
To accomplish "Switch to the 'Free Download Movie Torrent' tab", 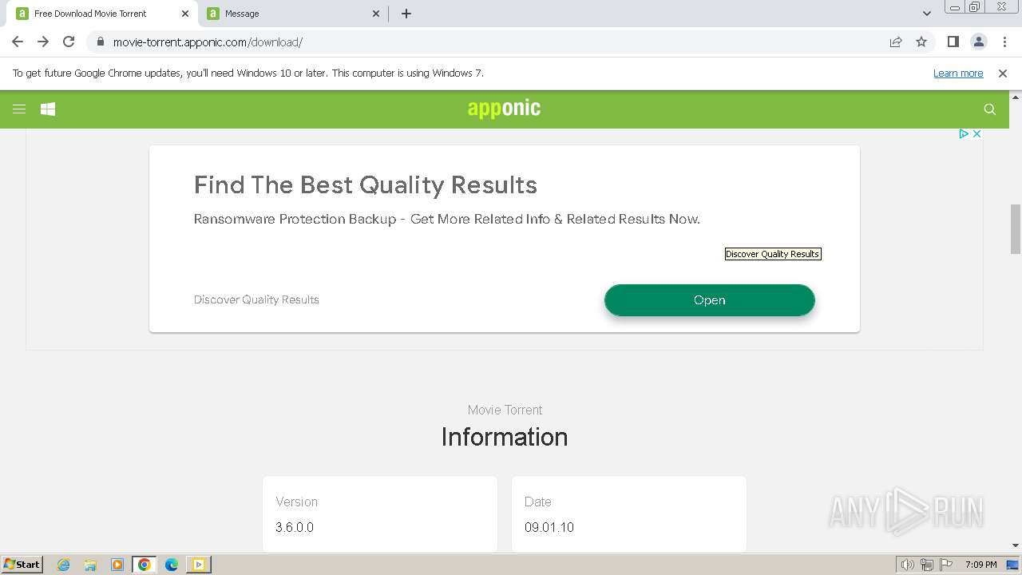I will point(102,14).
